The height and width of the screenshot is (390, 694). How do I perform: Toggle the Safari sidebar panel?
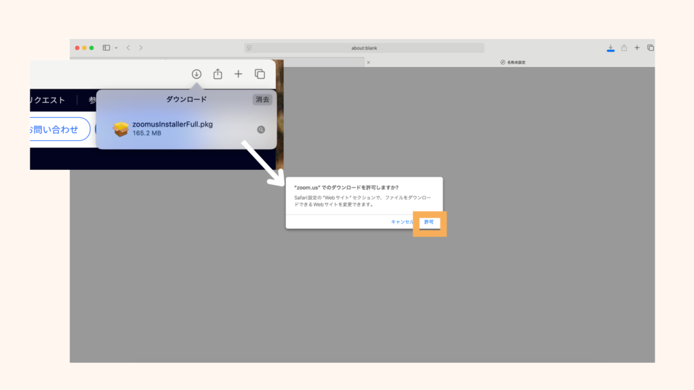[x=106, y=47]
